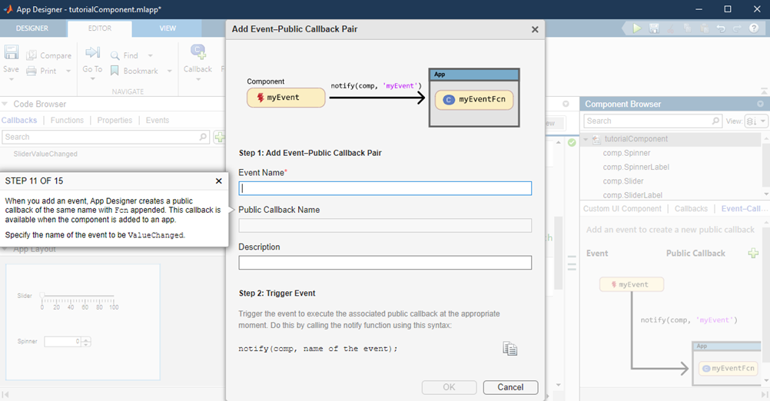This screenshot has width=770, height=401.
Task: Click the myEventFcn callback chip in dialog diagram
Action: coord(474,99)
